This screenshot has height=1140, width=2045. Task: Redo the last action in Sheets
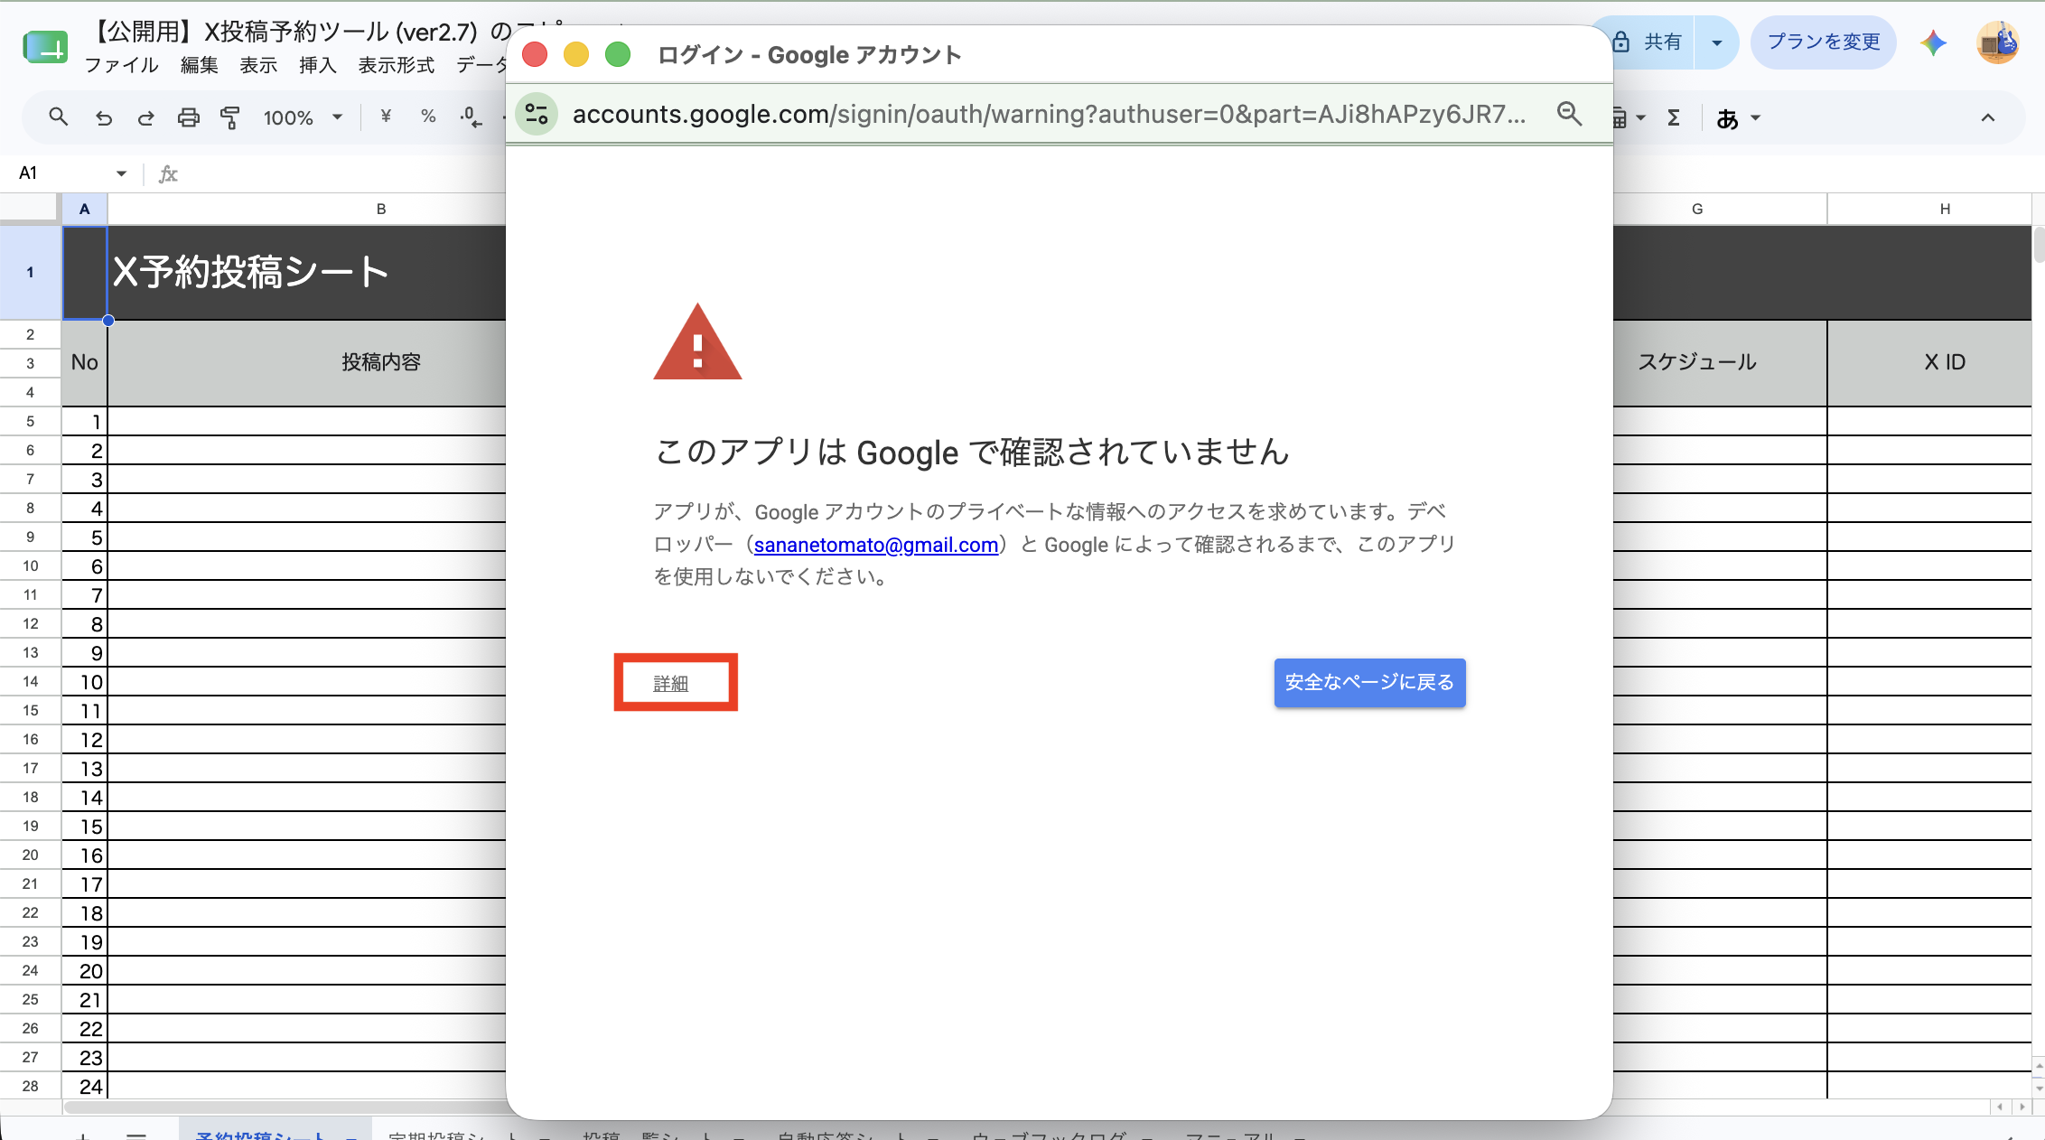[x=145, y=117]
